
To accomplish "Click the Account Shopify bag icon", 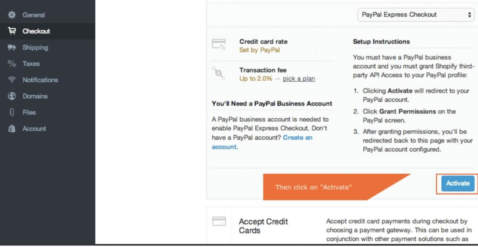I will point(12,129).
